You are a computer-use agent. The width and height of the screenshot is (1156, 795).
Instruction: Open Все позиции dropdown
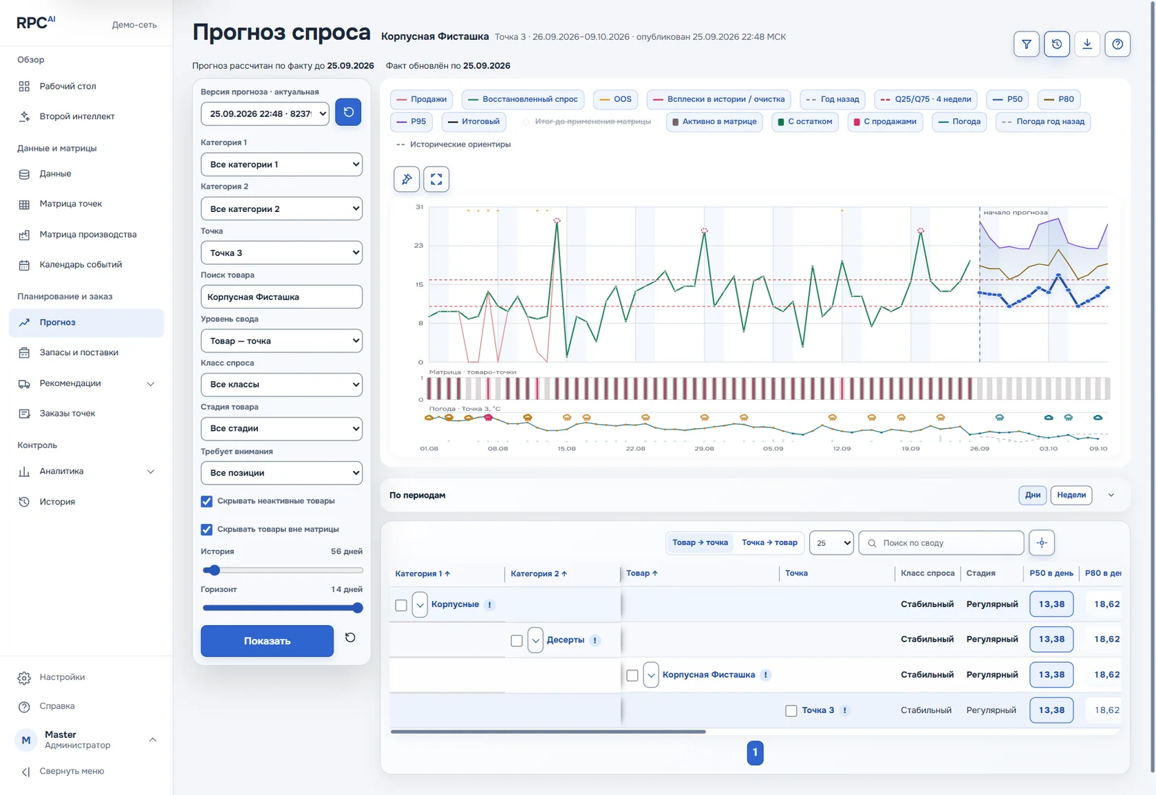(x=281, y=473)
